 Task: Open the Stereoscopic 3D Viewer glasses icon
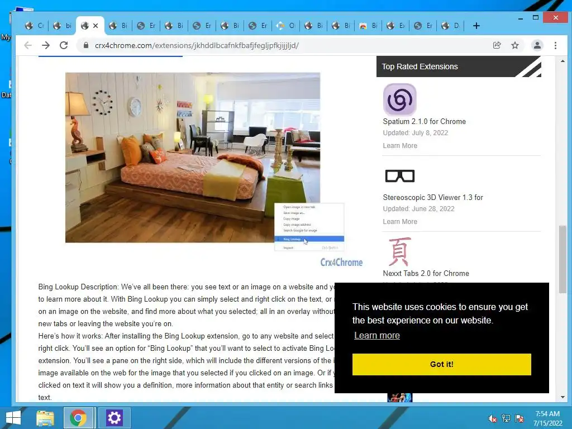click(x=400, y=176)
